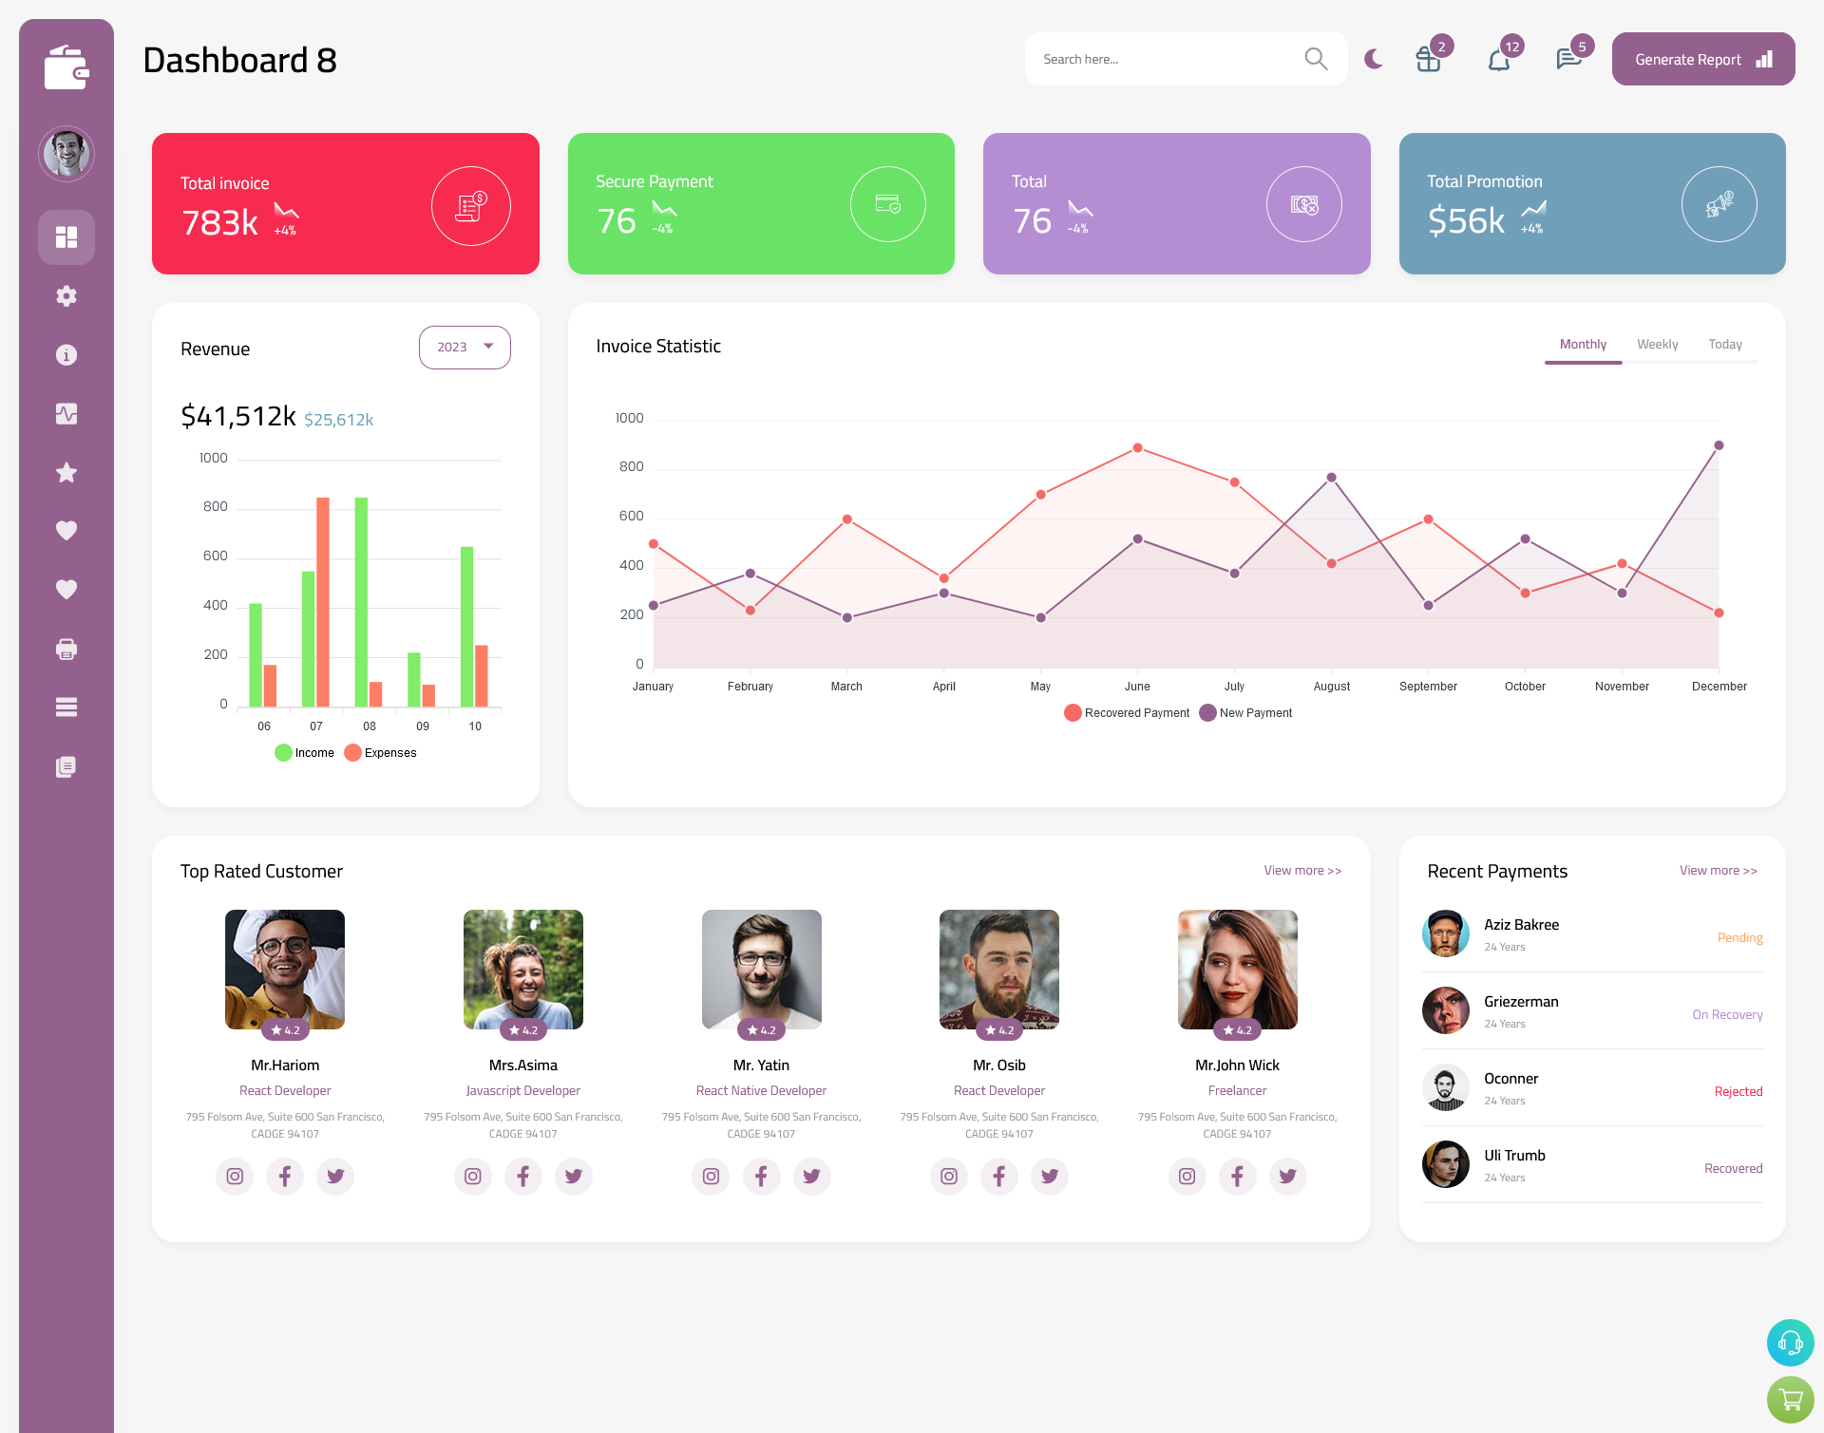Open notifications bell dropdown with badge 12
The width and height of the screenshot is (1824, 1433).
click(x=1498, y=58)
